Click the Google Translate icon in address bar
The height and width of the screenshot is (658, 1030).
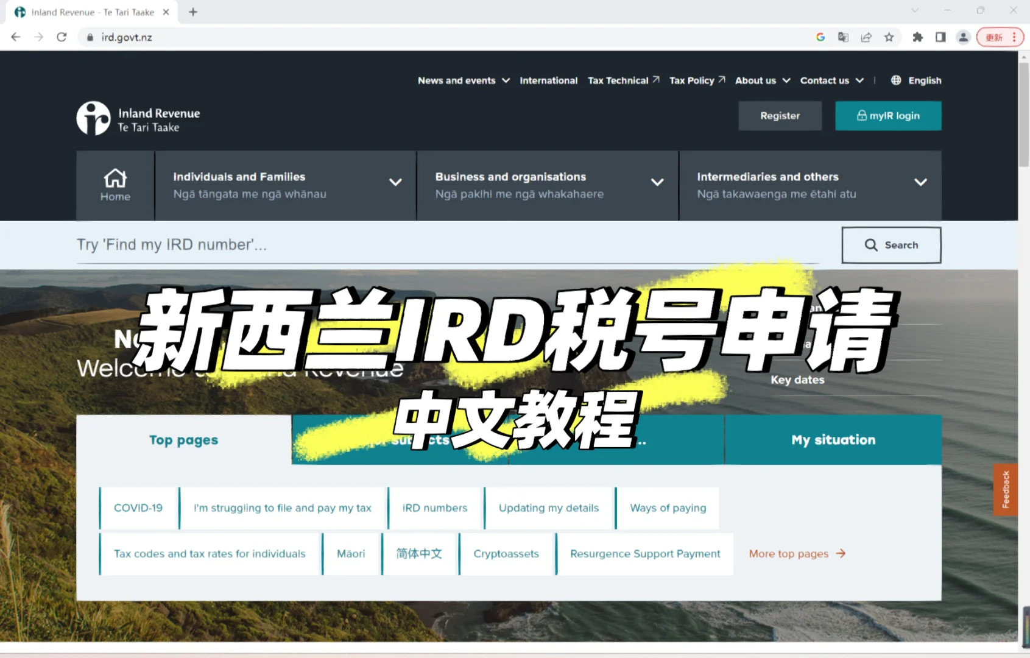point(843,37)
